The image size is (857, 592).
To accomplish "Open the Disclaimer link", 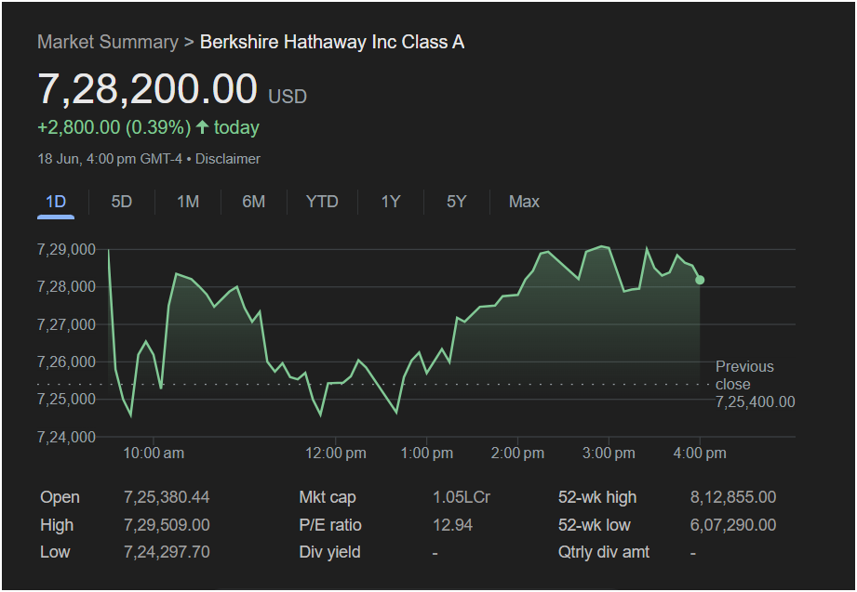I will click(x=227, y=159).
